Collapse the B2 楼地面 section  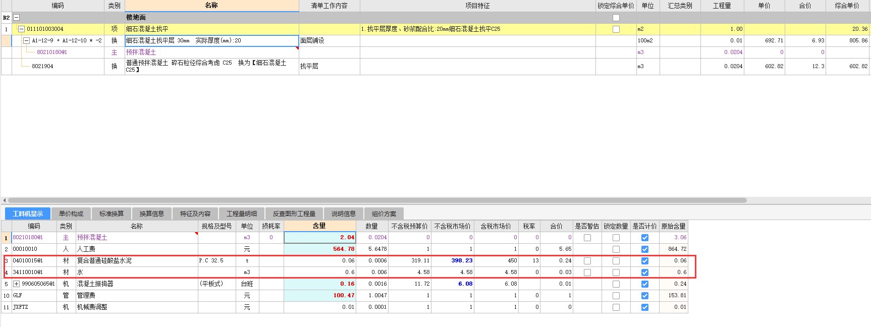pyautogui.click(x=16, y=18)
